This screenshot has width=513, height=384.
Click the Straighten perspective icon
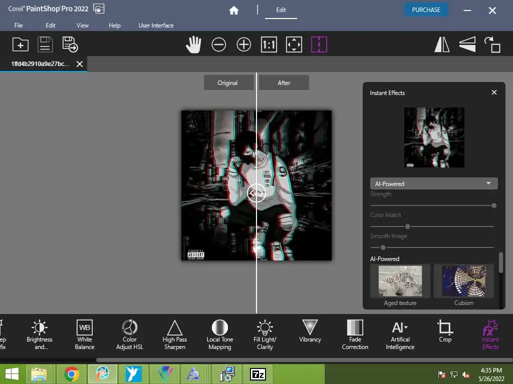[467, 44]
